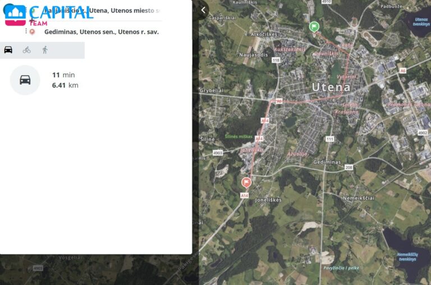Screen dimensions: 431x285
Task: Click the Utena city label on map
Action: tap(331, 87)
